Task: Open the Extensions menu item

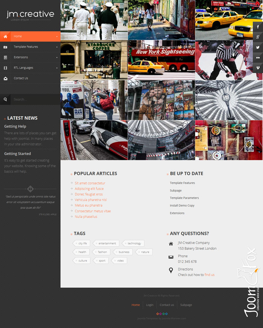Action: 30,57
